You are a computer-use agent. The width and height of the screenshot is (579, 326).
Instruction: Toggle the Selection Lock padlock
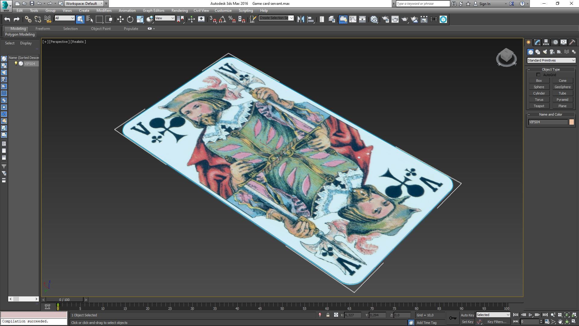328,315
